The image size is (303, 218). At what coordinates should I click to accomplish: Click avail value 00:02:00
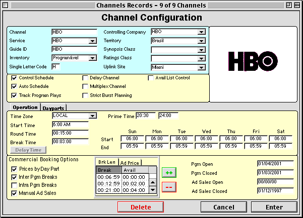(134, 184)
